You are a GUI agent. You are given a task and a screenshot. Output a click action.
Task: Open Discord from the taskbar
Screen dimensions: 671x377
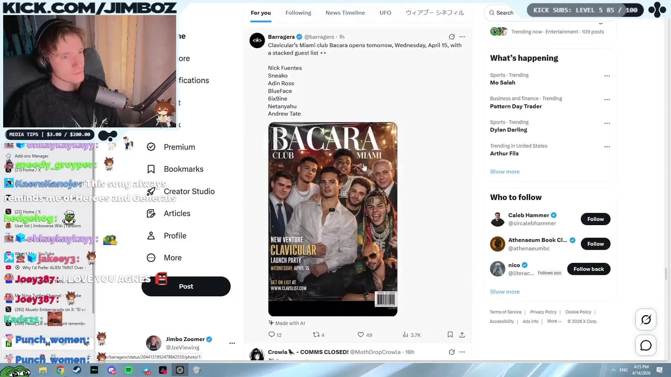[x=111, y=370]
